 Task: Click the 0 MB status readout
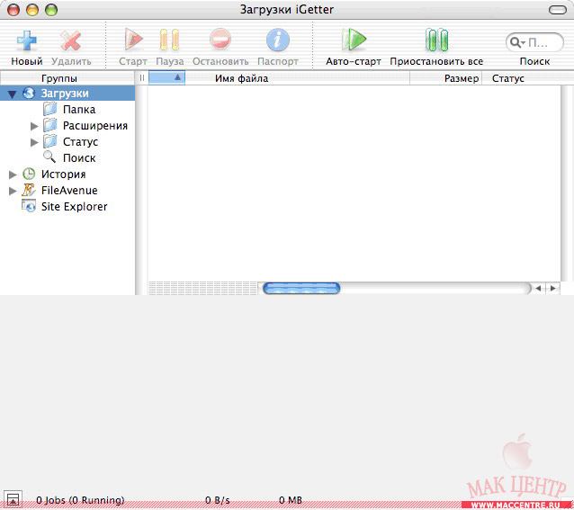tap(291, 500)
